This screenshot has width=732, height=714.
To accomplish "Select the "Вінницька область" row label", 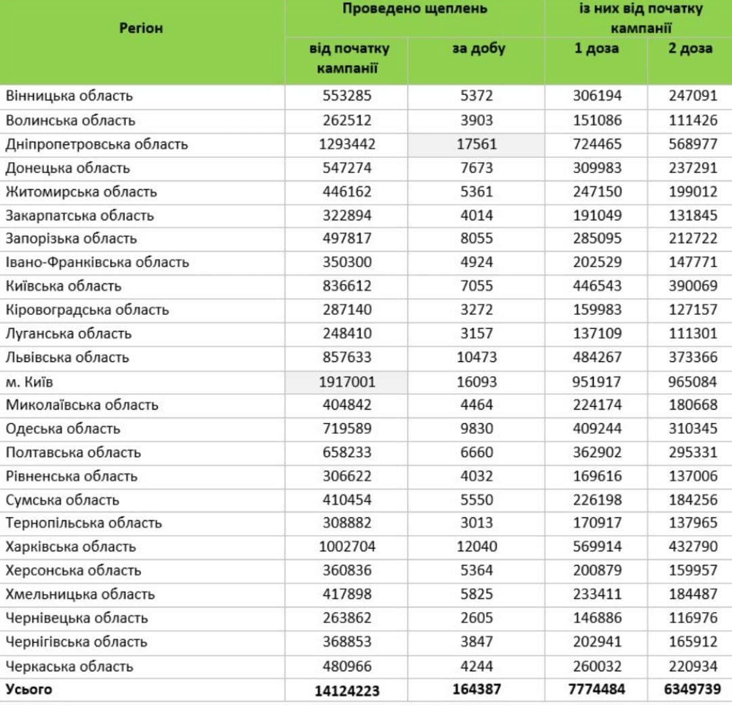I will pos(69,96).
